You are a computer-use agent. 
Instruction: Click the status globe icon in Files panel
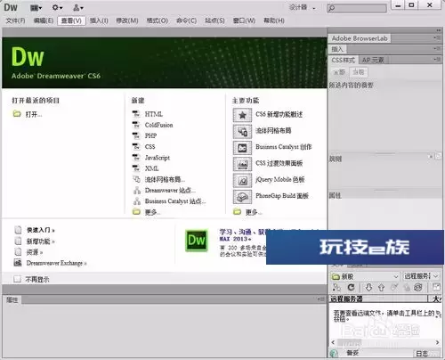click(x=334, y=353)
